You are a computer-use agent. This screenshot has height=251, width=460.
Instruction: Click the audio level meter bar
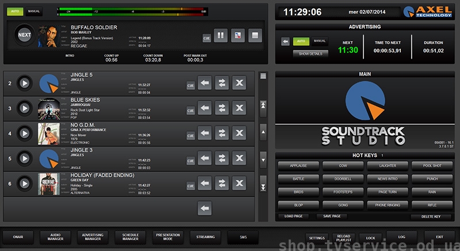pyautogui.click(x=133, y=11)
